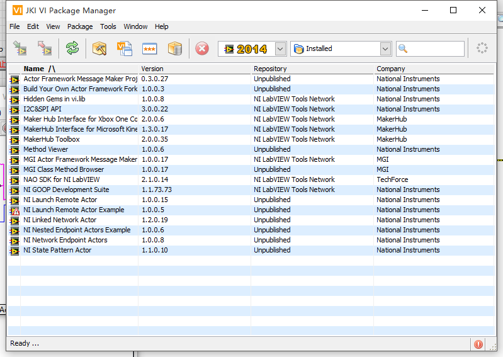Click the package icon of NI GOOP Development Suite

click(x=14, y=191)
